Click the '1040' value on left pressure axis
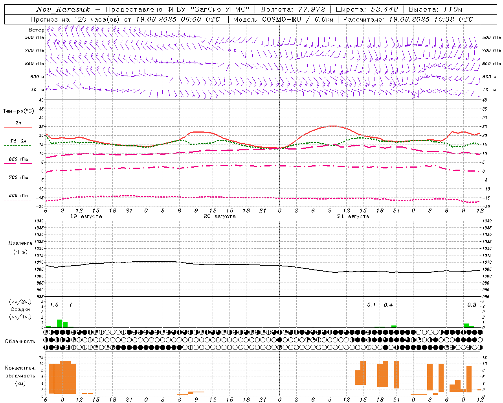 tap(39, 221)
